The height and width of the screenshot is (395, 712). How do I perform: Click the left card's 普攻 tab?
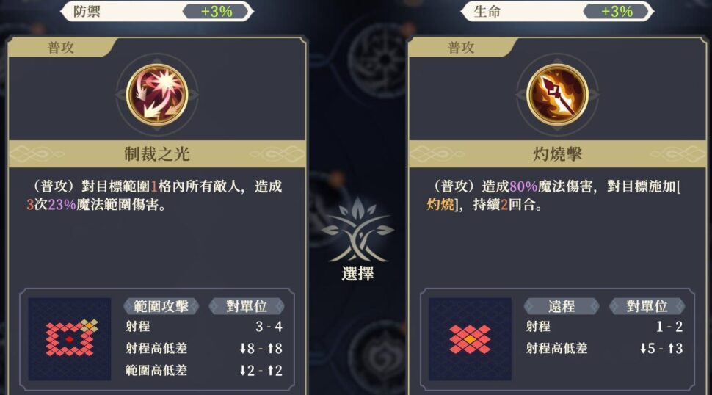(x=61, y=47)
